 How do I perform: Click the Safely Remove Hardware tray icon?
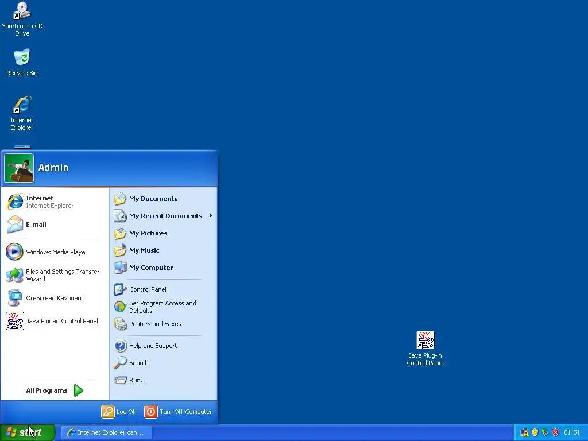click(546, 433)
